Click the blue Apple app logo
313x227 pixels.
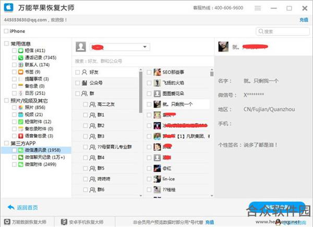point(8,8)
